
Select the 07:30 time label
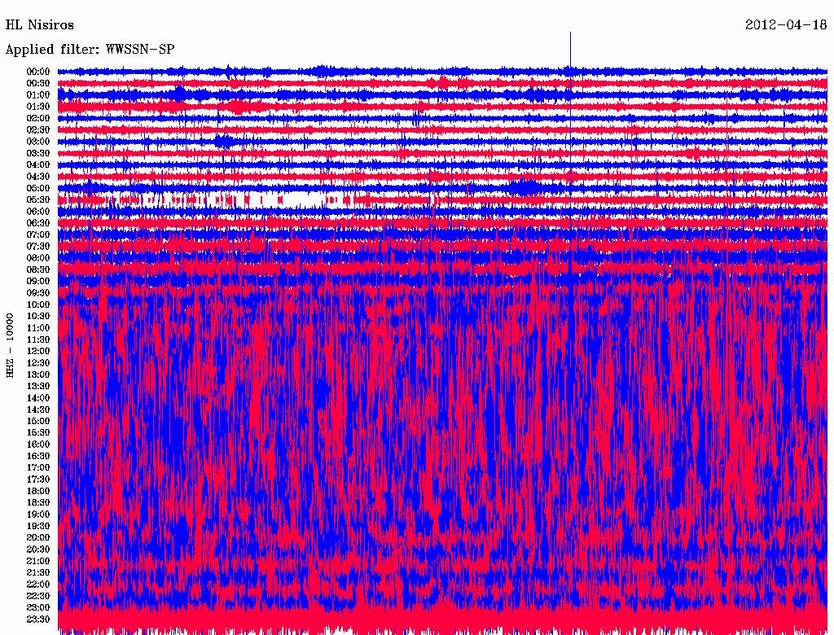(37, 246)
